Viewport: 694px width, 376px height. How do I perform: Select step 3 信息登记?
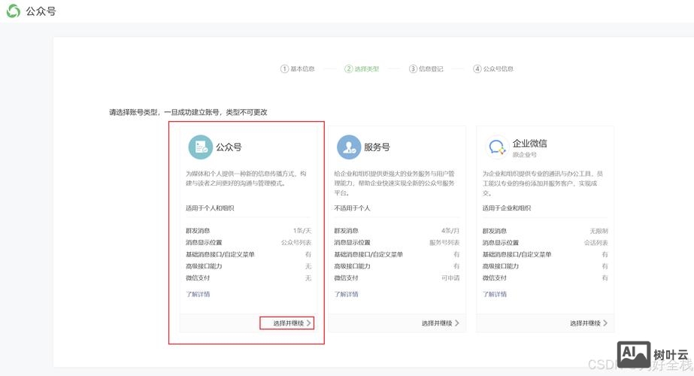(x=426, y=68)
